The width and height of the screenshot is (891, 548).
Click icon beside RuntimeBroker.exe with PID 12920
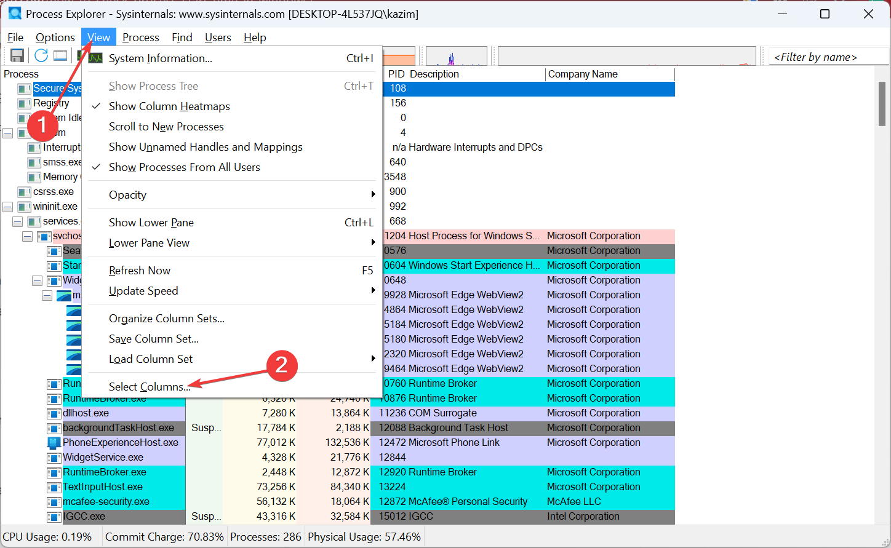point(54,472)
